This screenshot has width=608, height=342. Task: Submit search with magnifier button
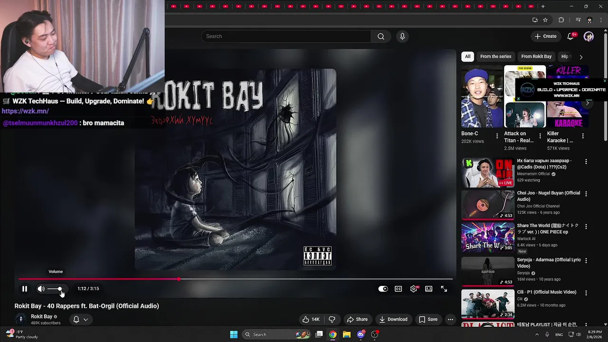381,37
